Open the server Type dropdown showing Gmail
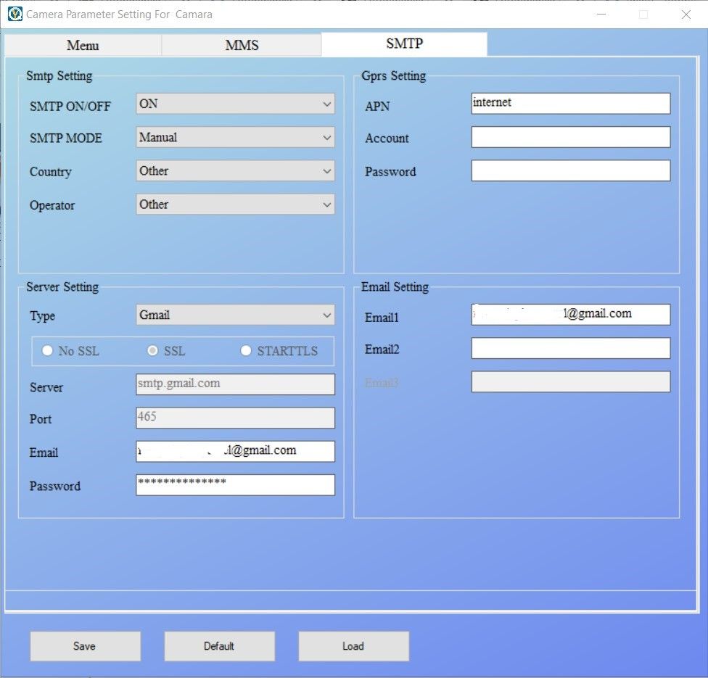 tap(235, 315)
